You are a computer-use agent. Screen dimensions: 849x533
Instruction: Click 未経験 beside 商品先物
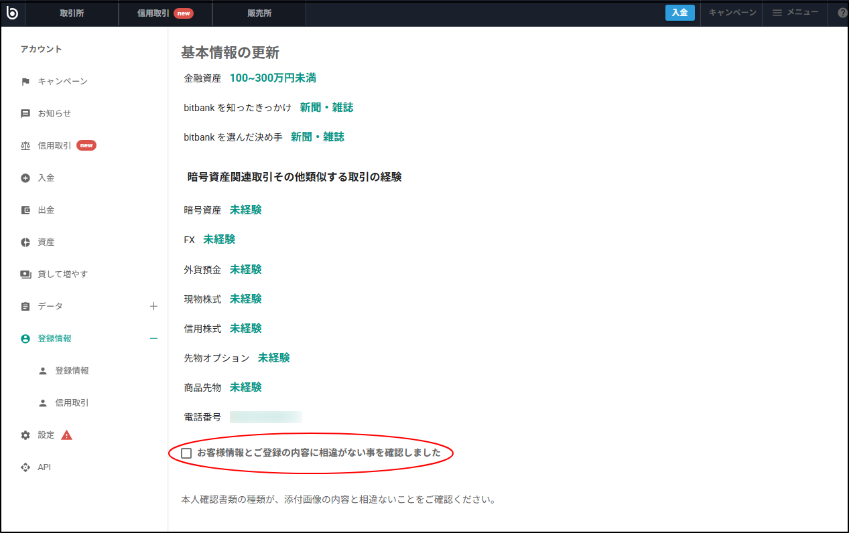click(246, 388)
